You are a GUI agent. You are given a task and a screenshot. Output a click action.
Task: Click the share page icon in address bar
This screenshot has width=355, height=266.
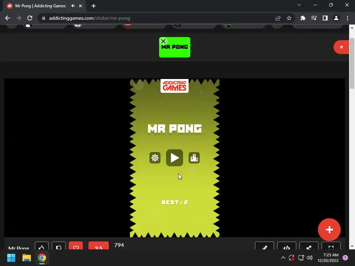[278, 18]
